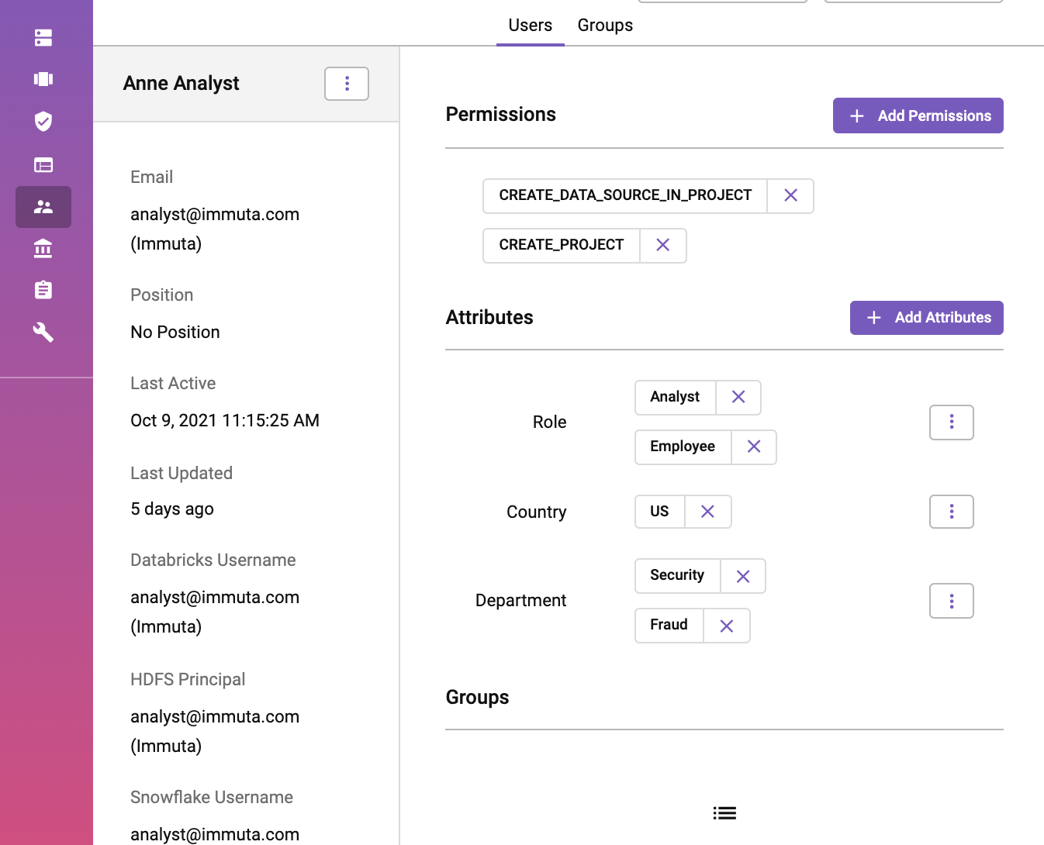Click the list icon under Groups
Screen dimensions: 1044x845
724,813
